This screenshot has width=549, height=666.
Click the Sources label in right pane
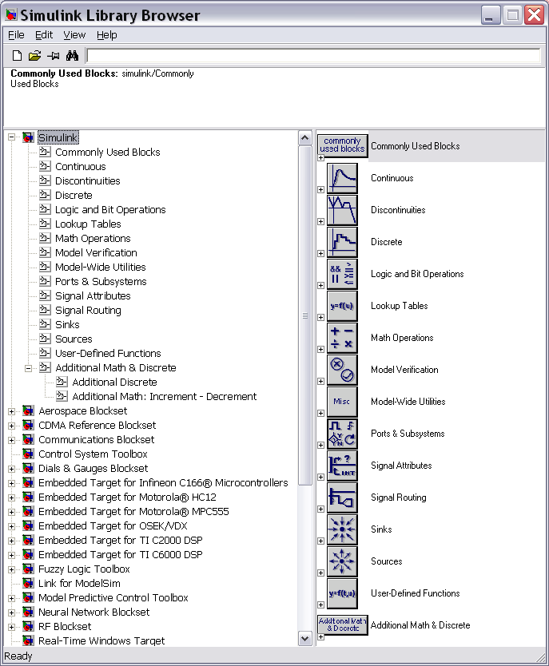tap(386, 561)
